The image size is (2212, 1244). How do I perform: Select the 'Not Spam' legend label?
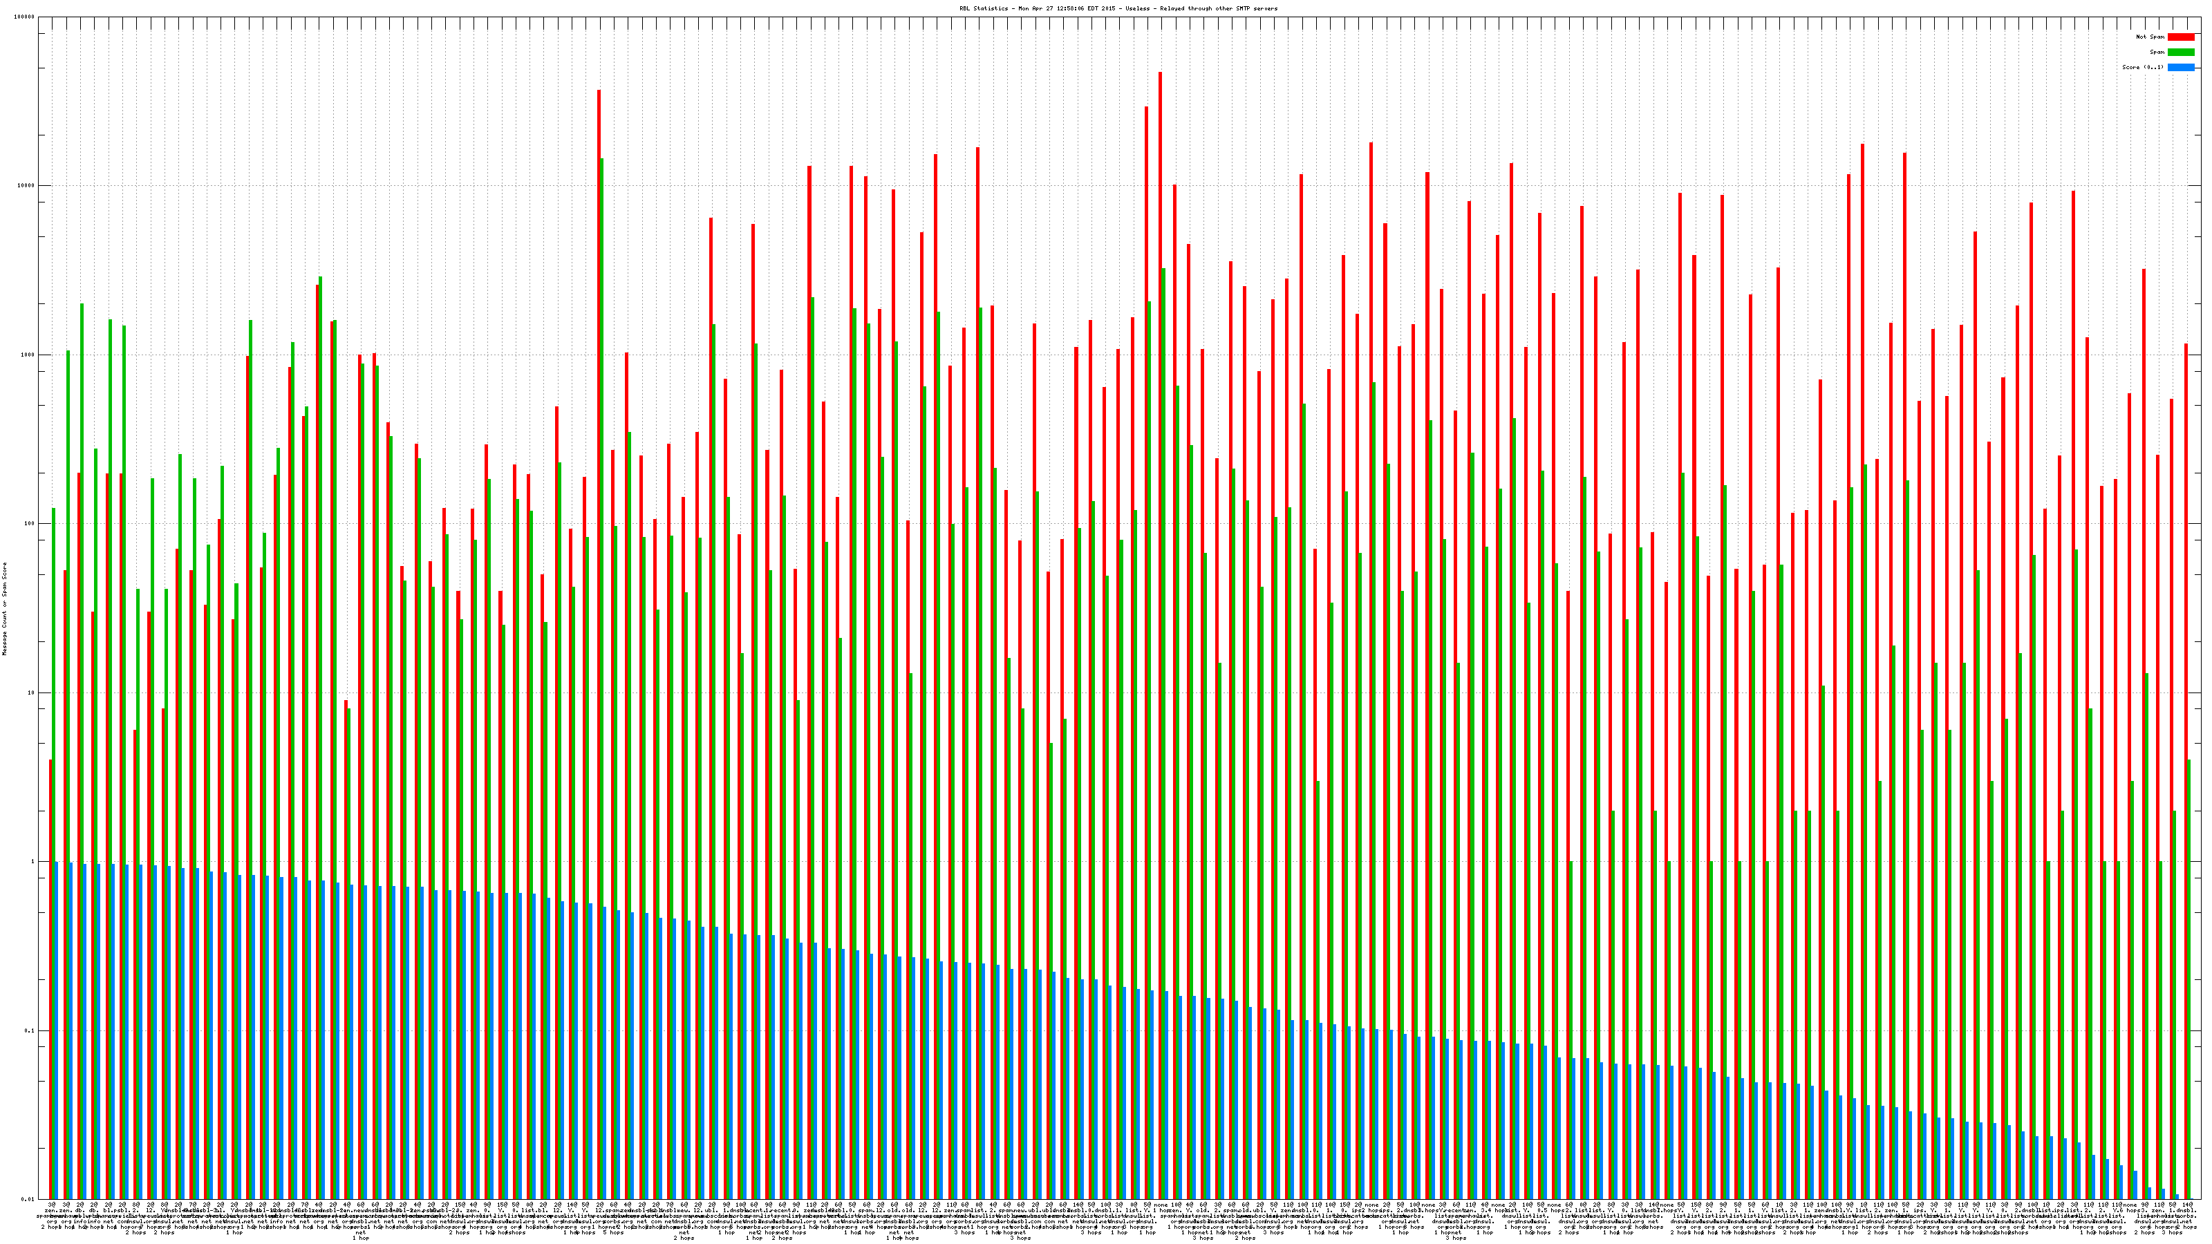pos(2150,37)
